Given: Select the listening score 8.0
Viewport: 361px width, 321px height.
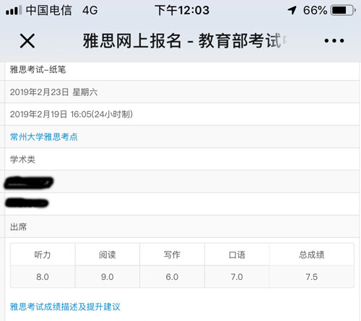Looking at the screenshot, I should pyautogui.click(x=43, y=277).
